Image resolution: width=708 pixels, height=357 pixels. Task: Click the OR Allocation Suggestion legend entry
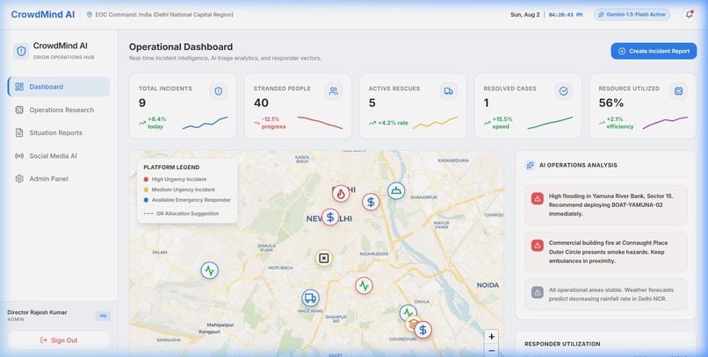pyautogui.click(x=181, y=214)
